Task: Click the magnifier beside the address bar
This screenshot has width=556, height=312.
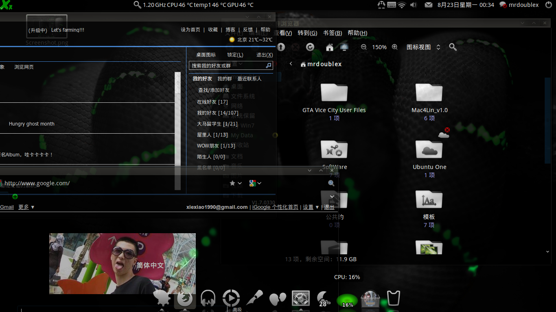Action: [x=331, y=183]
